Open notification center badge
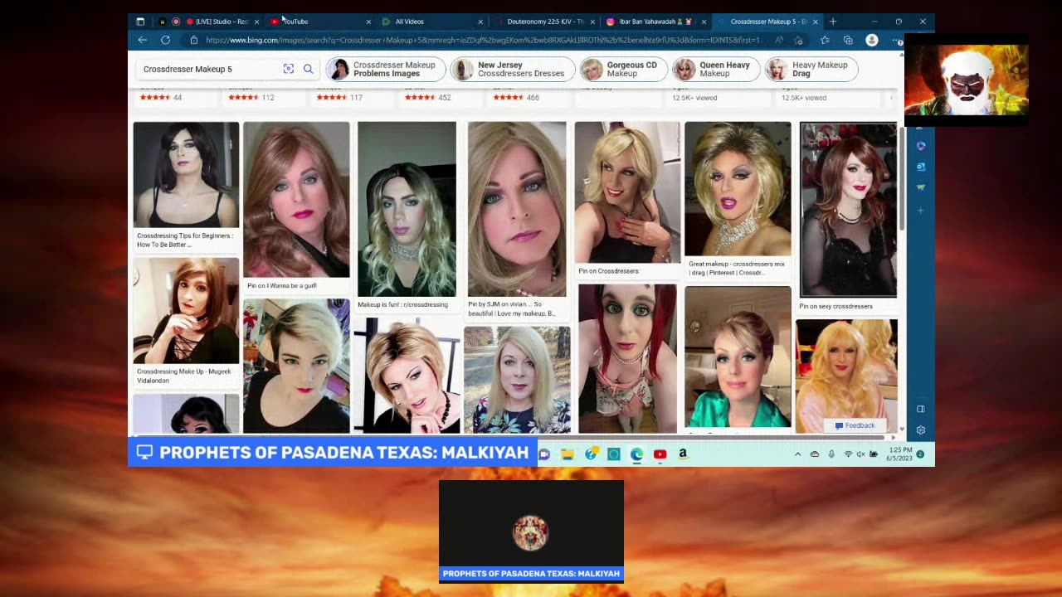 pos(920,454)
